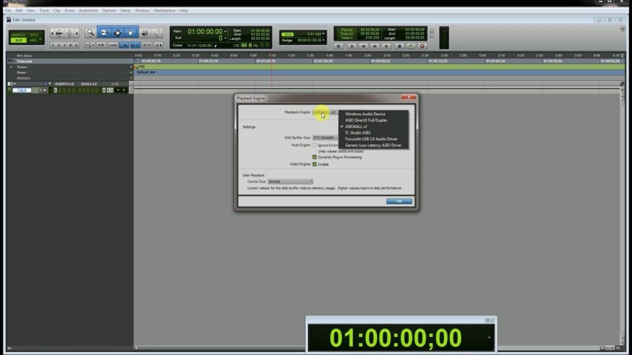Toggle the Pre-roll button
Screen dimensions: 632x355
click(347, 30)
